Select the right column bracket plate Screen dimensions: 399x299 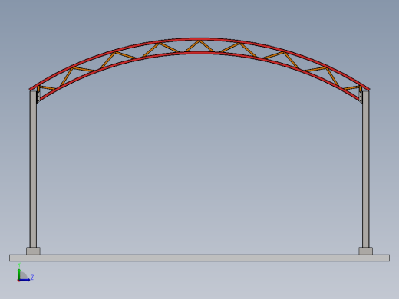pyautogui.click(x=361, y=97)
